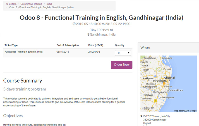Click the 382009 Gandhinagar address line
Viewport: 199px width, 126px height.
pyautogui.click(x=155, y=120)
